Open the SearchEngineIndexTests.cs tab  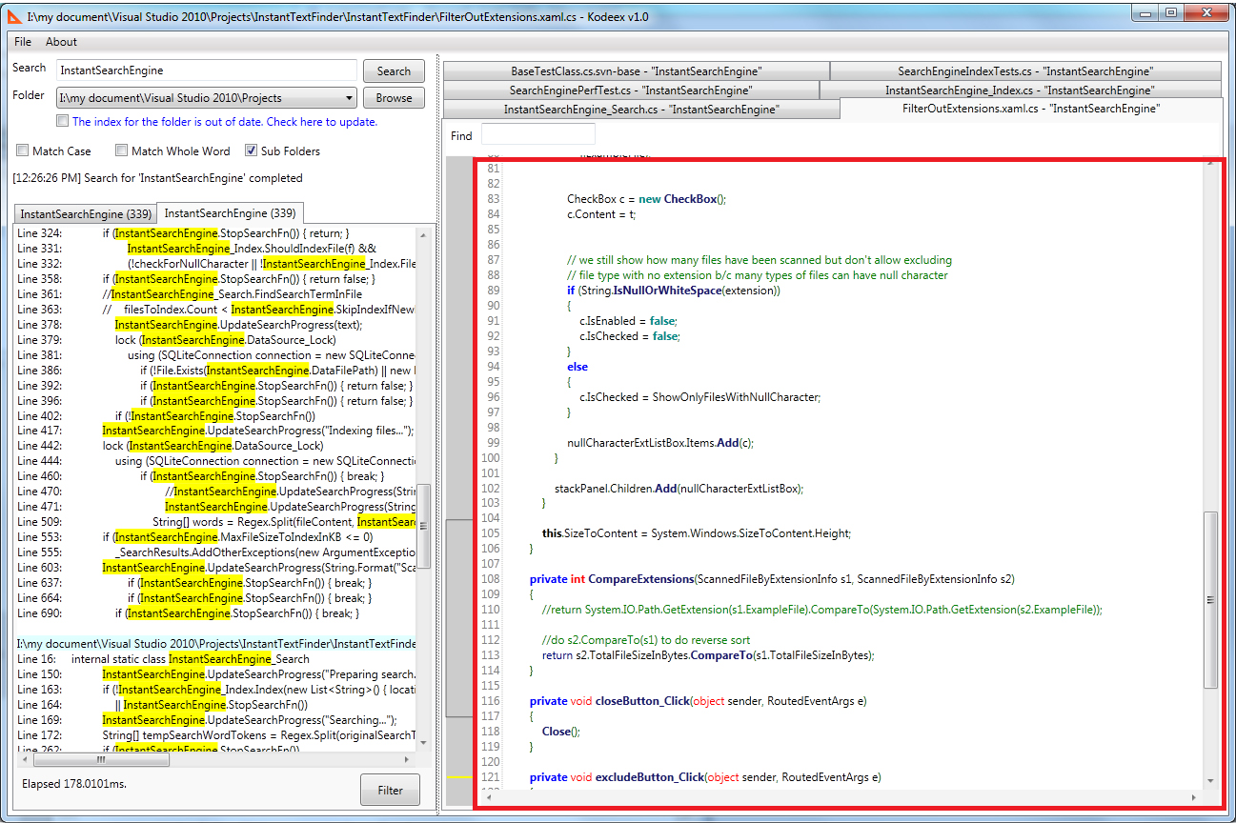1024,71
